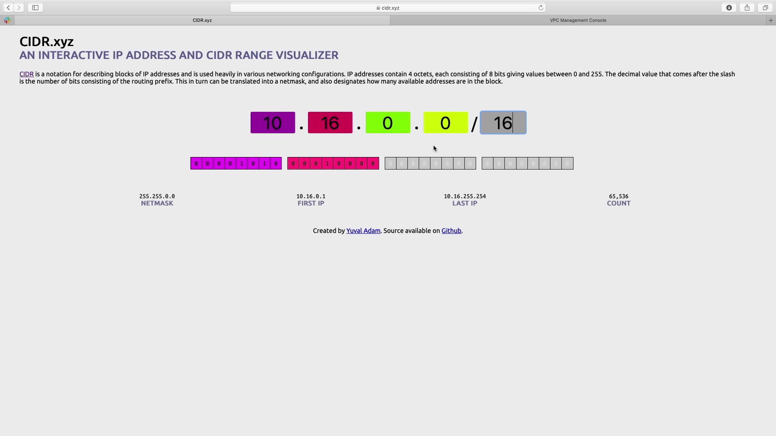Click the last bit in fourth gray octet
776x436 pixels.
point(567,163)
